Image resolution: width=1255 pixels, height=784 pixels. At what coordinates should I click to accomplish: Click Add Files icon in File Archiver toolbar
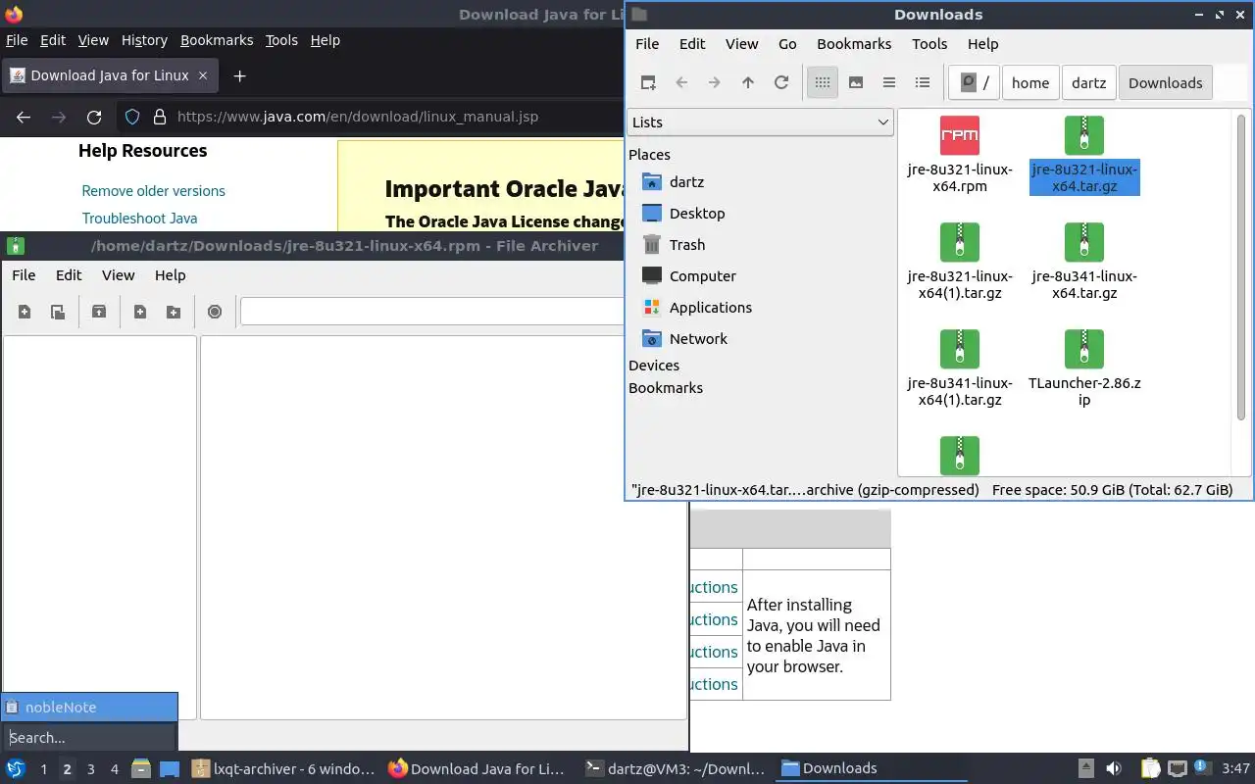point(140,312)
